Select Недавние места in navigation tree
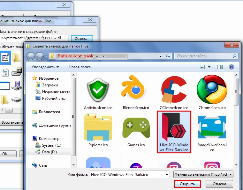Viewport: 243px width, 190px height. tap(53, 92)
